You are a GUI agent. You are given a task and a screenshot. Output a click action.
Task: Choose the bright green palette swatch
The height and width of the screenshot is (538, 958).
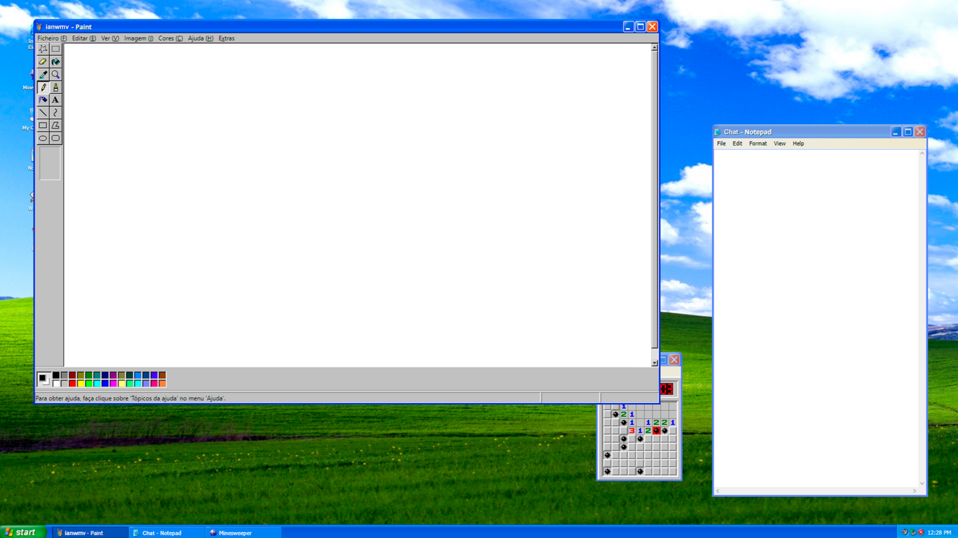point(89,383)
